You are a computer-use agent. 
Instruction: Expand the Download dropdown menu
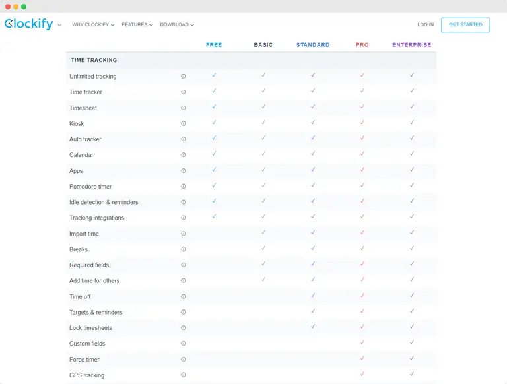pos(177,25)
